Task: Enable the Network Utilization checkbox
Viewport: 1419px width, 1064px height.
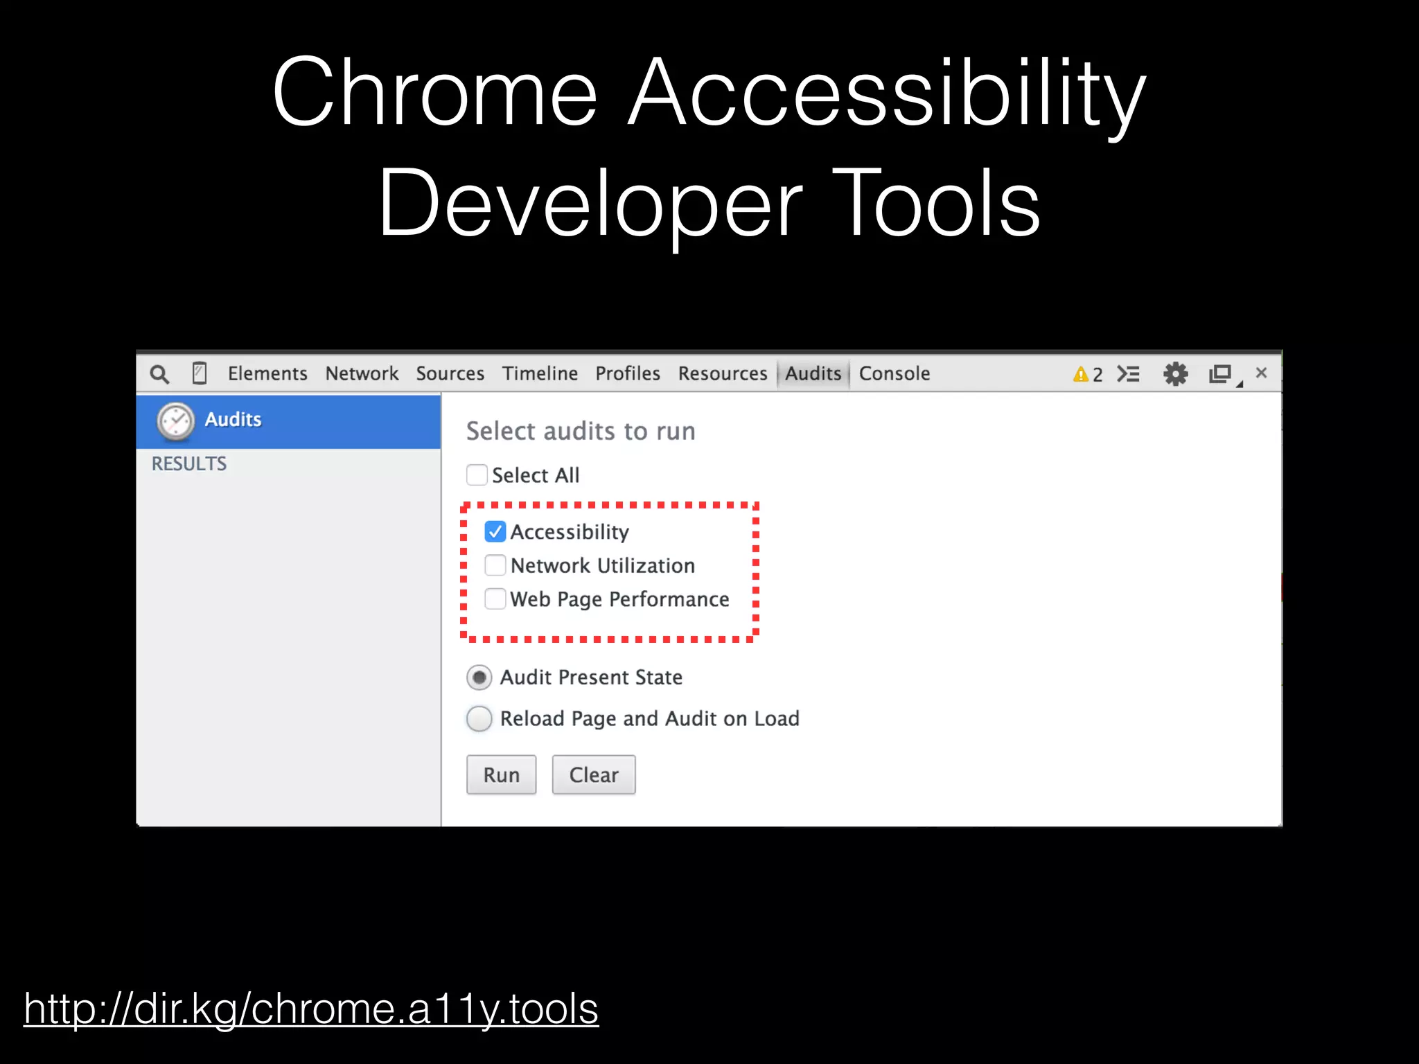Action: pos(495,565)
